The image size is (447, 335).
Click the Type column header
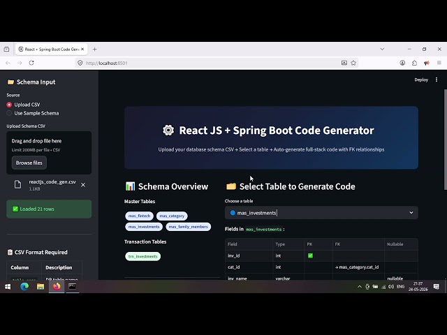[x=288, y=244]
